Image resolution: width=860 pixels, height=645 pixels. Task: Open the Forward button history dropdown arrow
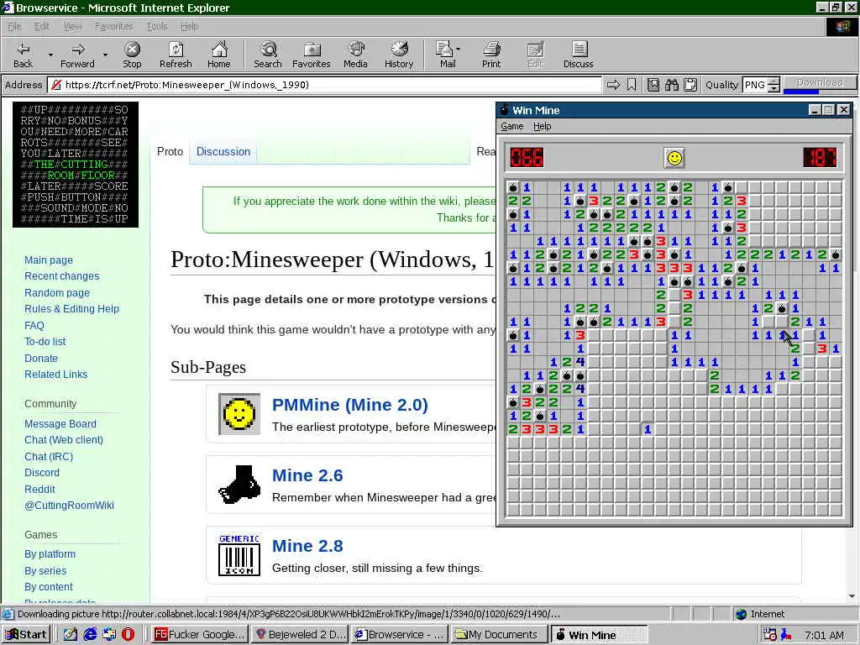pyautogui.click(x=105, y=55)
